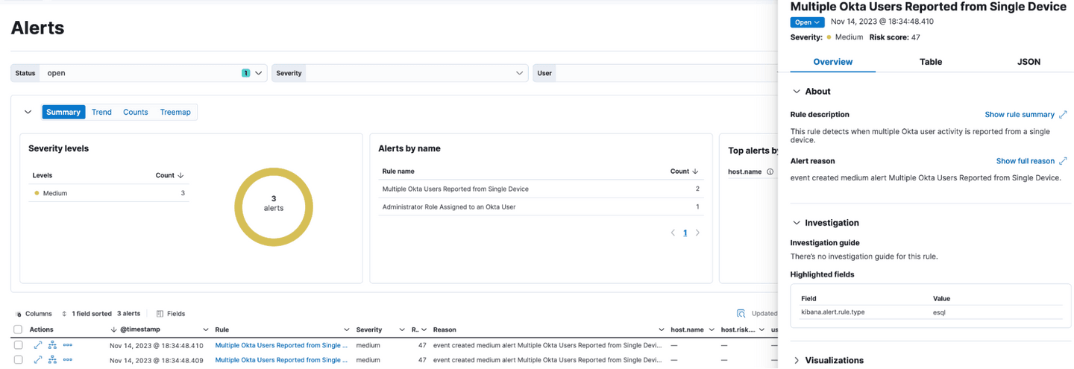The height and width of the screenshot is (369, 1074).
Task: Open the Open status badge dropdown
Action: click(807, 22)
